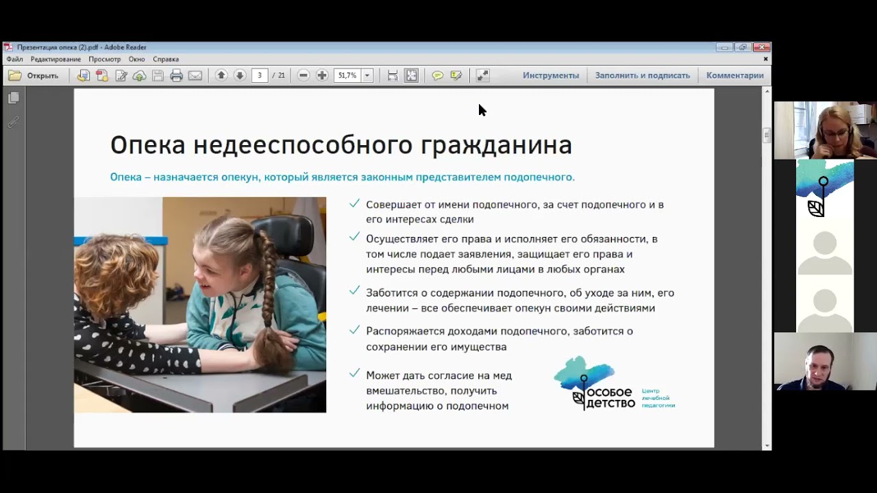Select the participant tile with leaf logo

pos(825,188)
